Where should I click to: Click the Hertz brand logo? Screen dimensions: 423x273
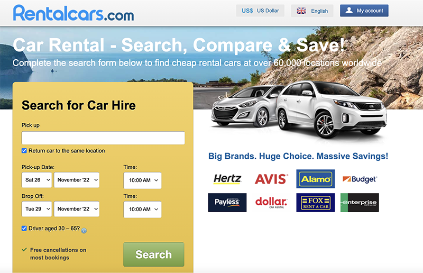point(227,179)
